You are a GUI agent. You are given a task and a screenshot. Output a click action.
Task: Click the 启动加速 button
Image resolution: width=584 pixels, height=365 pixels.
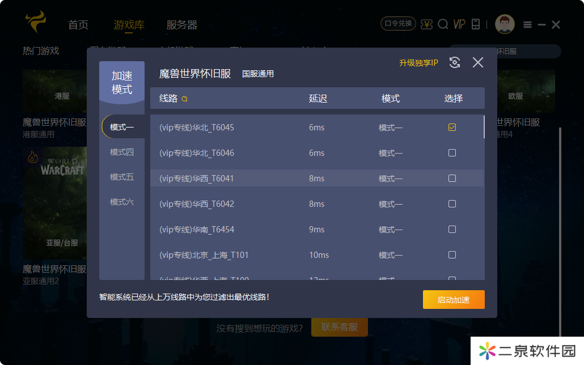point(454,299)
